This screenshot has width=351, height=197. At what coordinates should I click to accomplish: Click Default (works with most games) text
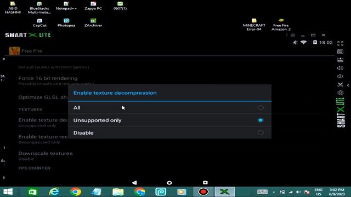pyautogui.click(x=54, y=67)
